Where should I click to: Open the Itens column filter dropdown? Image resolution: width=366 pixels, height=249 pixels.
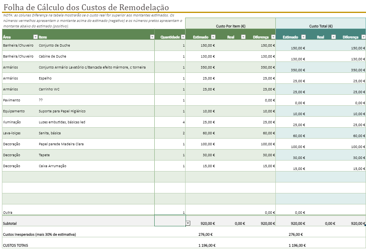[x=152, y=37]
